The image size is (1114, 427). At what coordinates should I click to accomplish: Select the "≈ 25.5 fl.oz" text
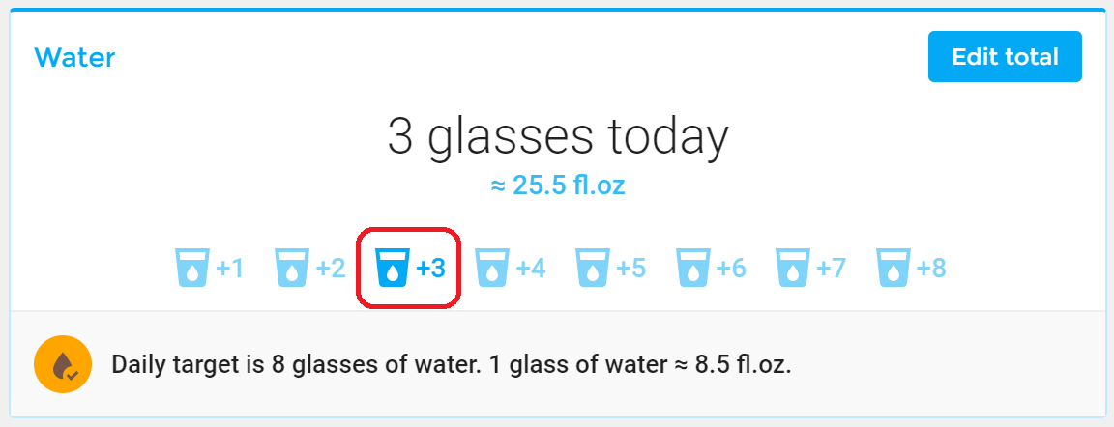pyautogui.click(x=558, y=185)
